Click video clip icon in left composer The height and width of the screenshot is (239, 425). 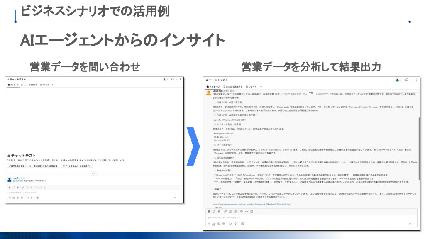[x=28, y=198]
